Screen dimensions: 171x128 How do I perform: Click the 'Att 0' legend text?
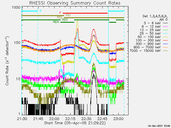(163, 20)
